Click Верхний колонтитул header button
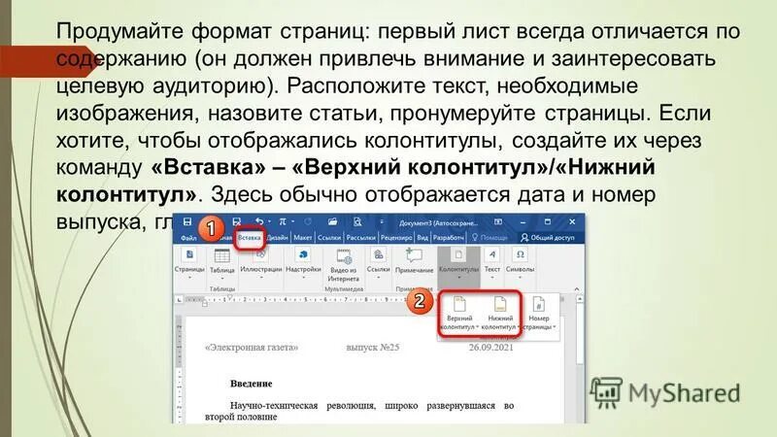777x437 pixels. point(459,314)
